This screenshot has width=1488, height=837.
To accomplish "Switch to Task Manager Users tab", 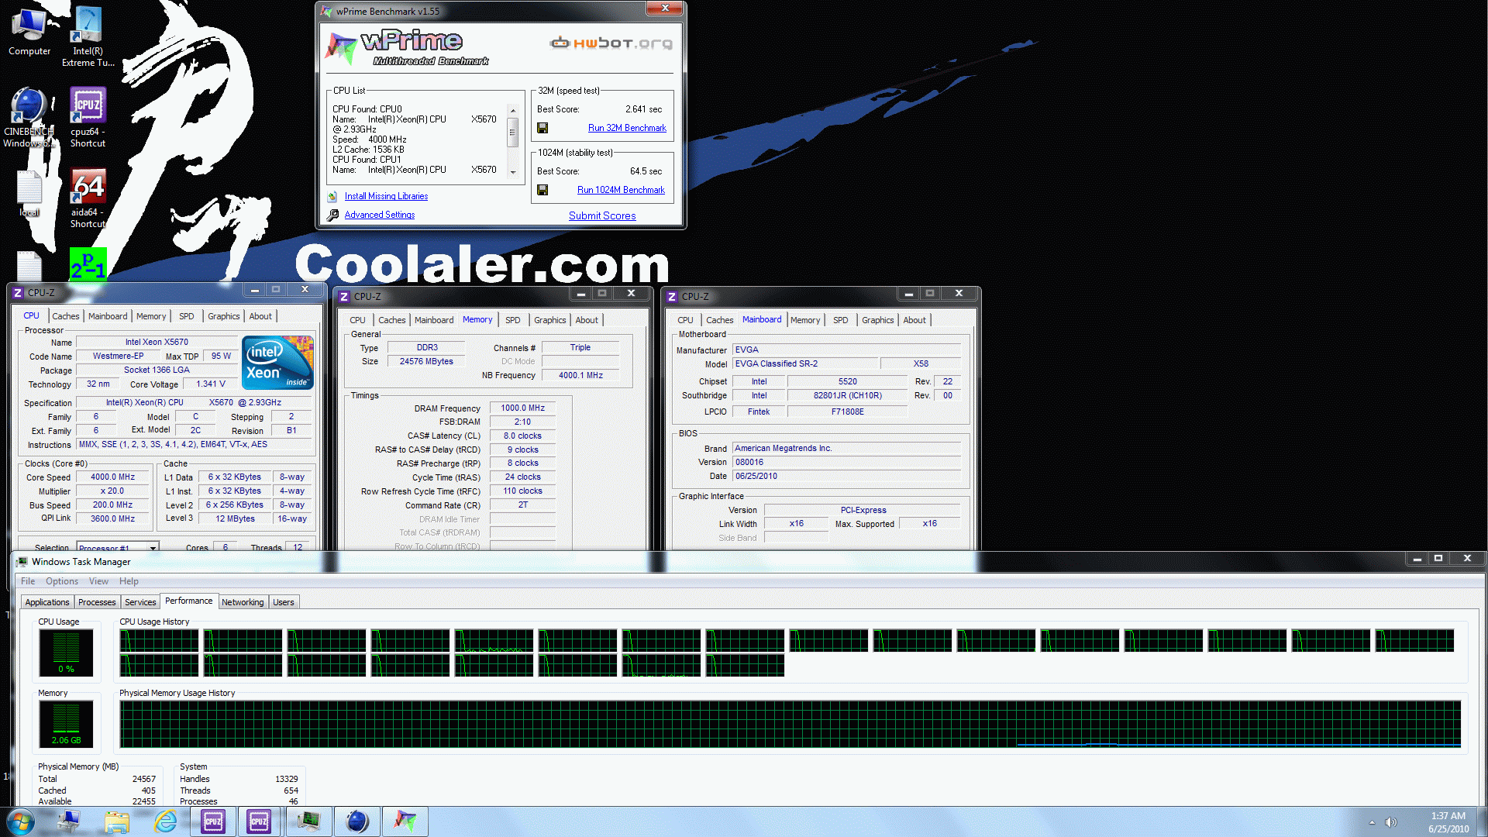I will tap(284, 602).
